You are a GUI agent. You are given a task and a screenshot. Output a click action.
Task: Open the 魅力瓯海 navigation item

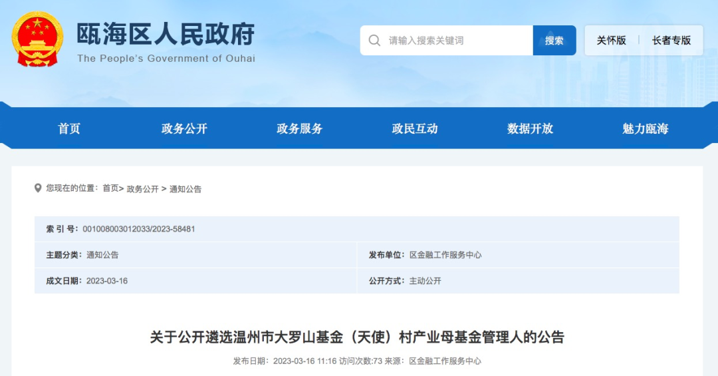(645, 128)
